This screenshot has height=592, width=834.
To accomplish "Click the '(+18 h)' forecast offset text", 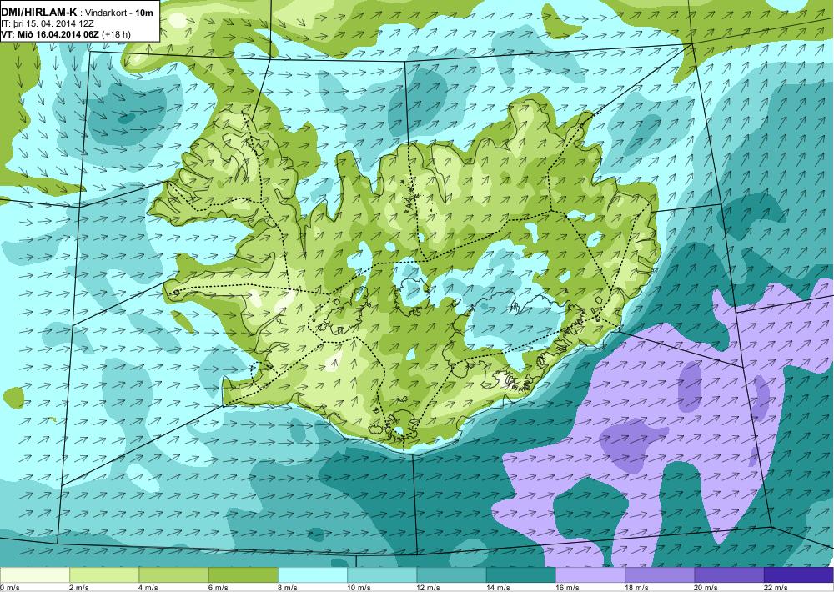I will [117, 34].
